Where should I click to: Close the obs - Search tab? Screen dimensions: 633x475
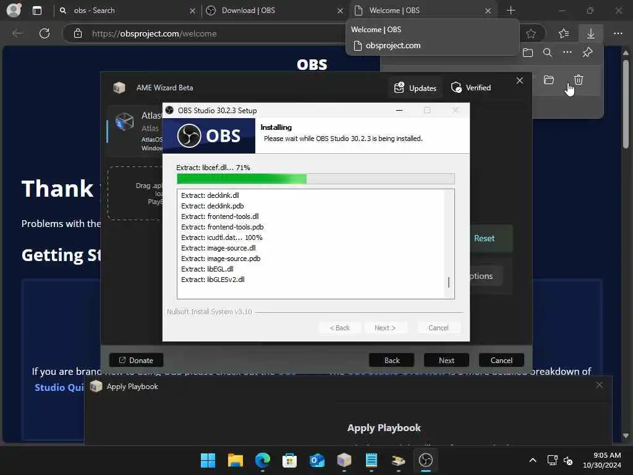point(193,11)
